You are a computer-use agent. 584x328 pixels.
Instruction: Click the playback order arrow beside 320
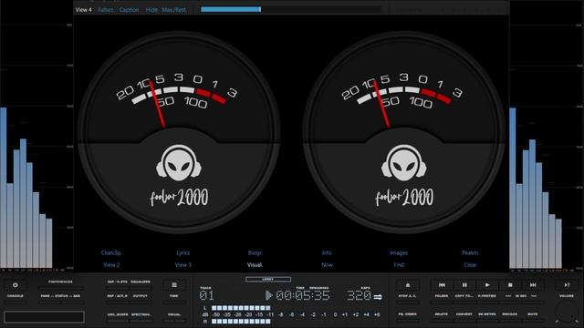[x=378, y=297]
